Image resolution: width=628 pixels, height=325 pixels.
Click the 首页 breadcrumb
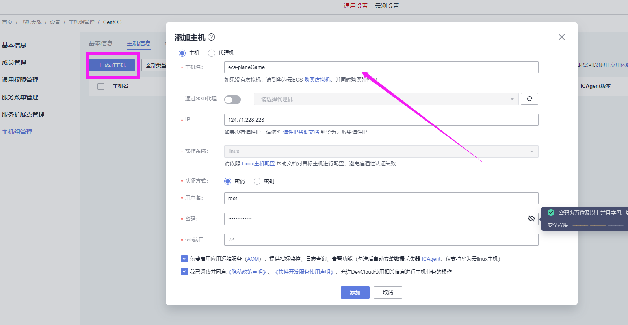7,22
